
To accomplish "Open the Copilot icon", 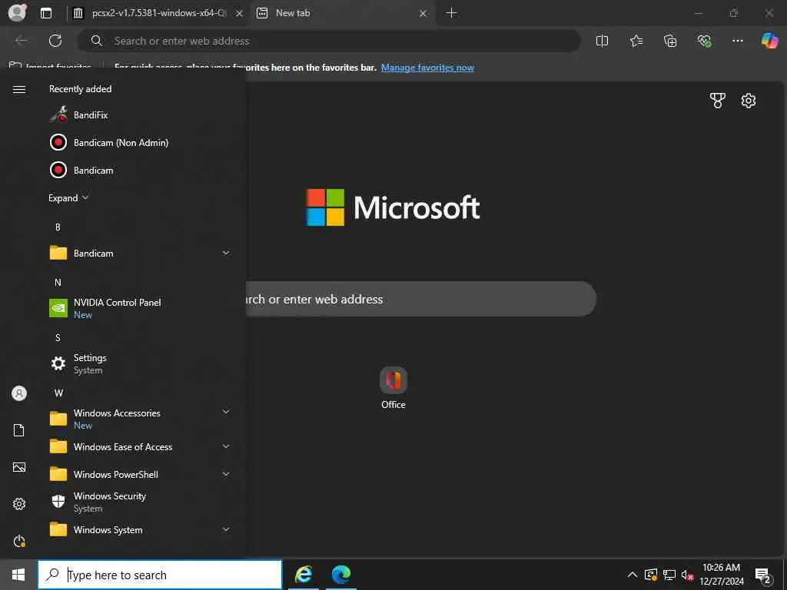I will point(769,41).
